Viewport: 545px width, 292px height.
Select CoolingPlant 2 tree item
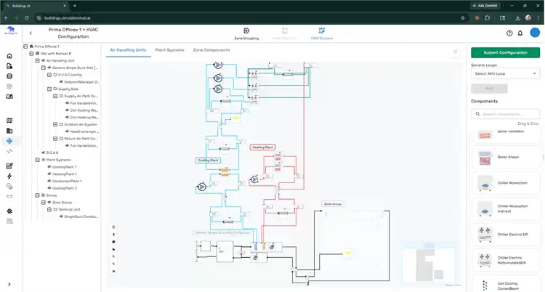point(65,188)
